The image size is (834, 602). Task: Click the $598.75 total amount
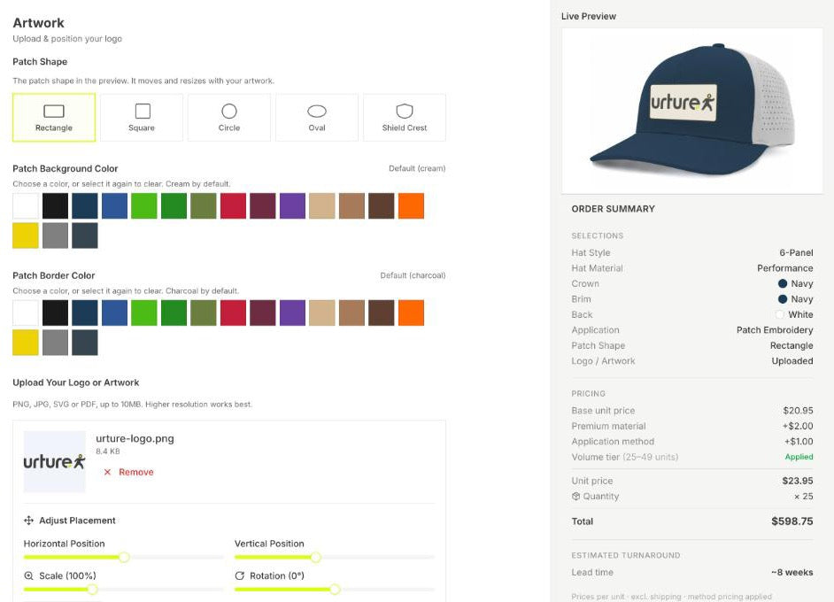[x=792, y=521]
